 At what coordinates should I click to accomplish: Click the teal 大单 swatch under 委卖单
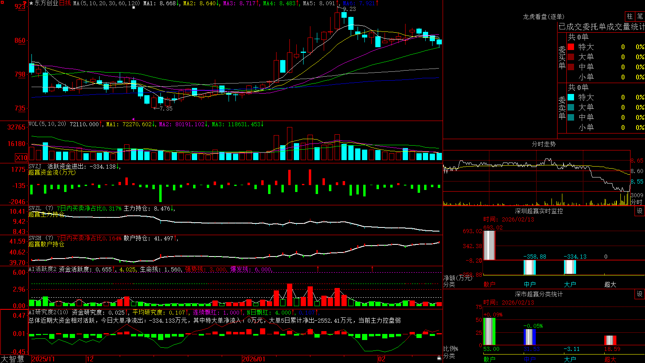click(571, 107)
